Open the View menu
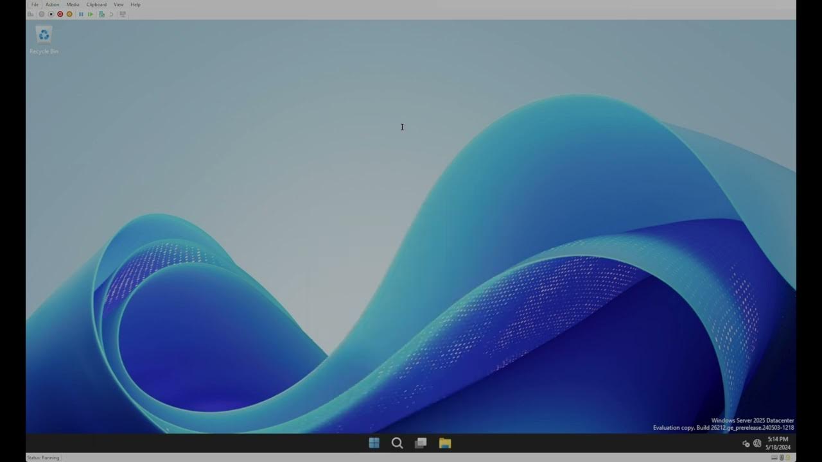This screenshot has width=822, height=462. tap(118, 4)
